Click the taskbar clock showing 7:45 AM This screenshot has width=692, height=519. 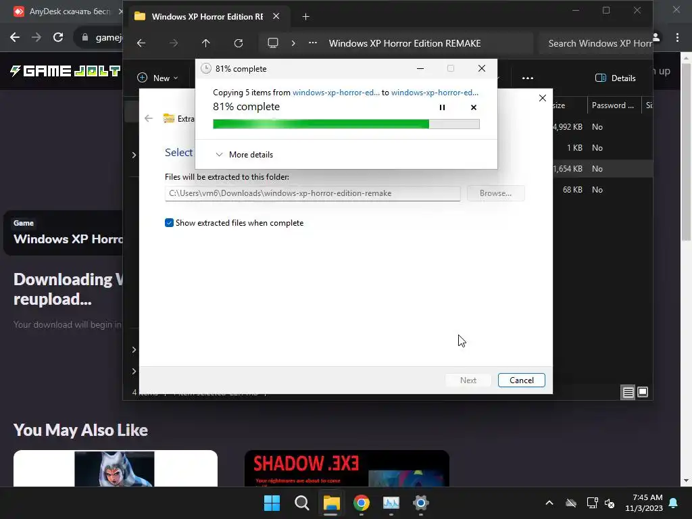[644, 503]
